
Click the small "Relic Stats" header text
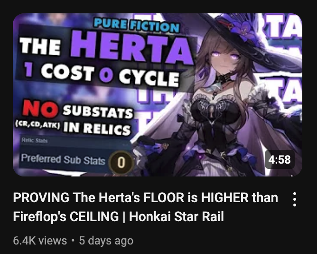tap(35, 140)
